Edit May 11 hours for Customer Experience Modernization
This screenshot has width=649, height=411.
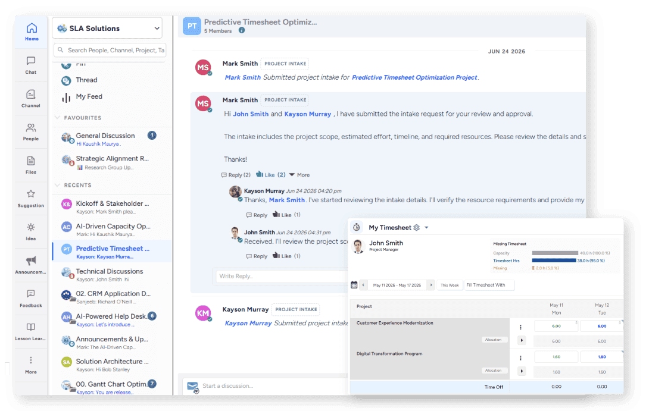tap(556, 326)
